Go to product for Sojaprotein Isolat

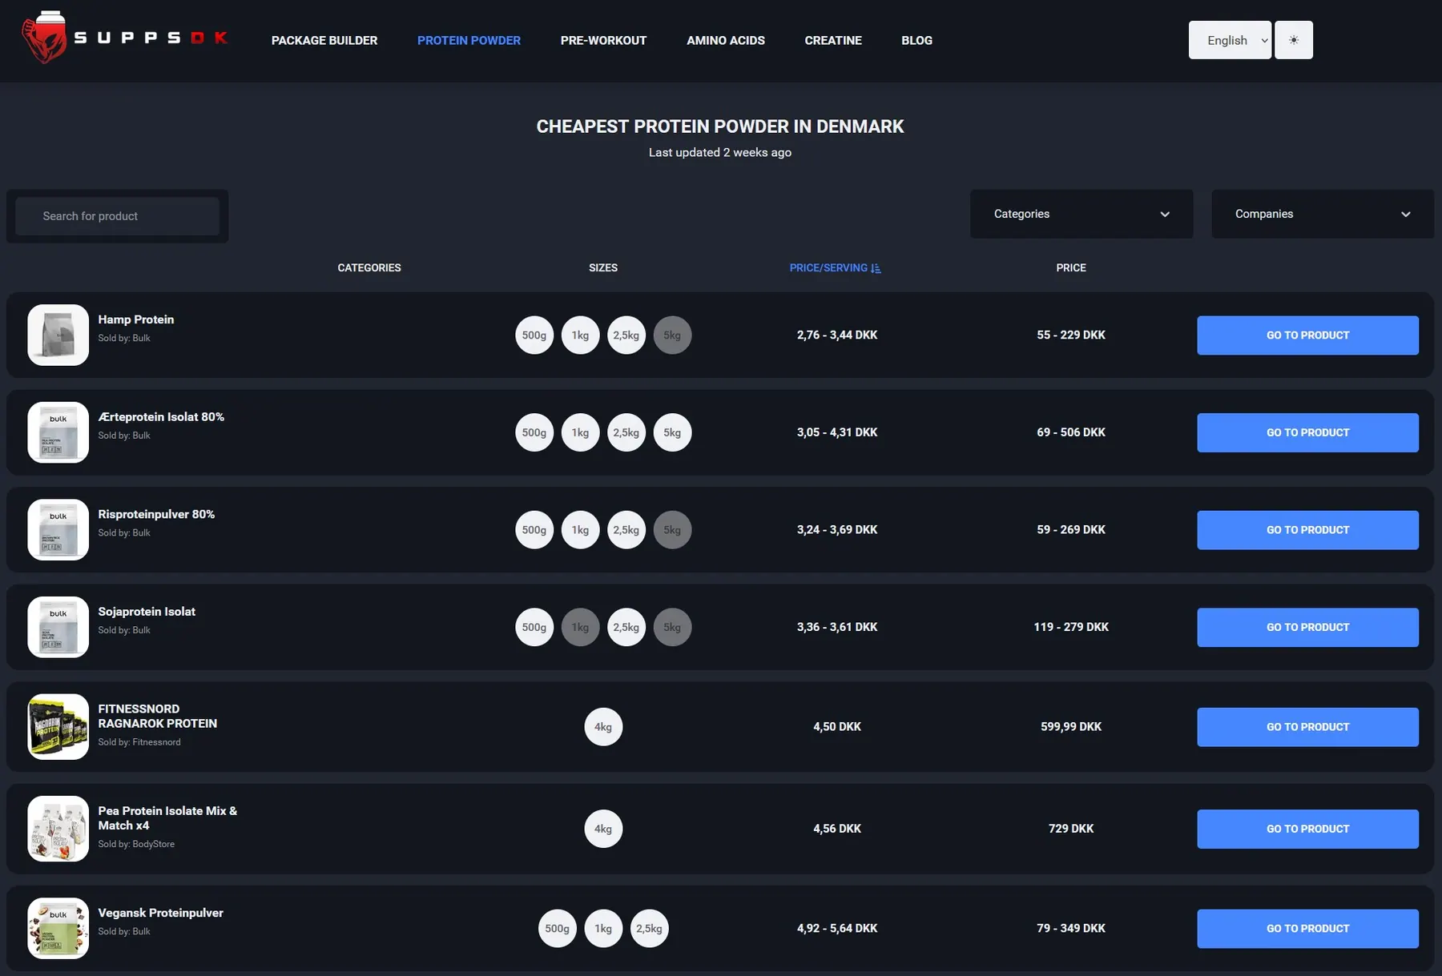pos(1307,628)
